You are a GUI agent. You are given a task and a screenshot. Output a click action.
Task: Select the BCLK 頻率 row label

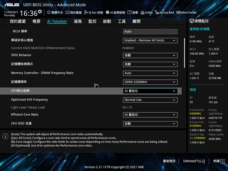pos(20,31)
